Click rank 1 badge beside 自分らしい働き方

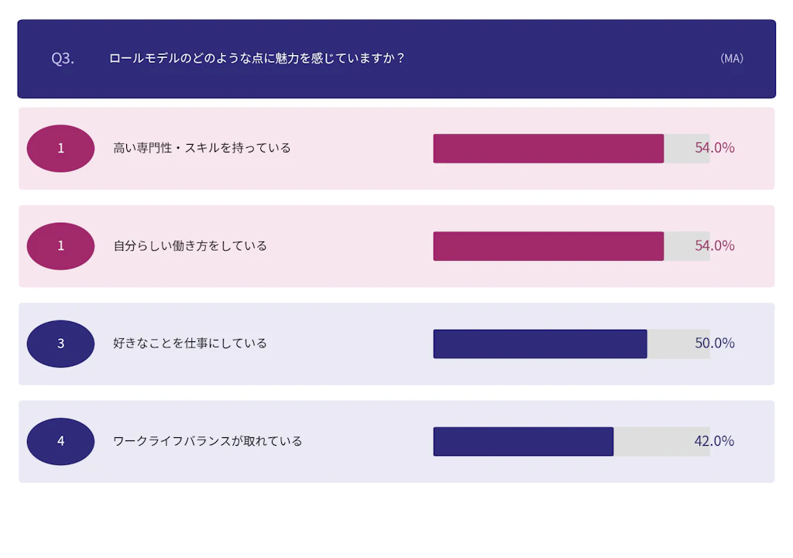(60, 246)
